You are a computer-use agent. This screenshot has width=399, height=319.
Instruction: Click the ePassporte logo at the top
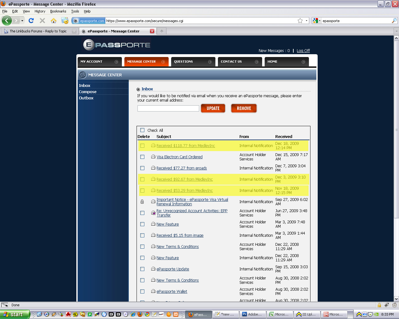(x=117, y=45)
